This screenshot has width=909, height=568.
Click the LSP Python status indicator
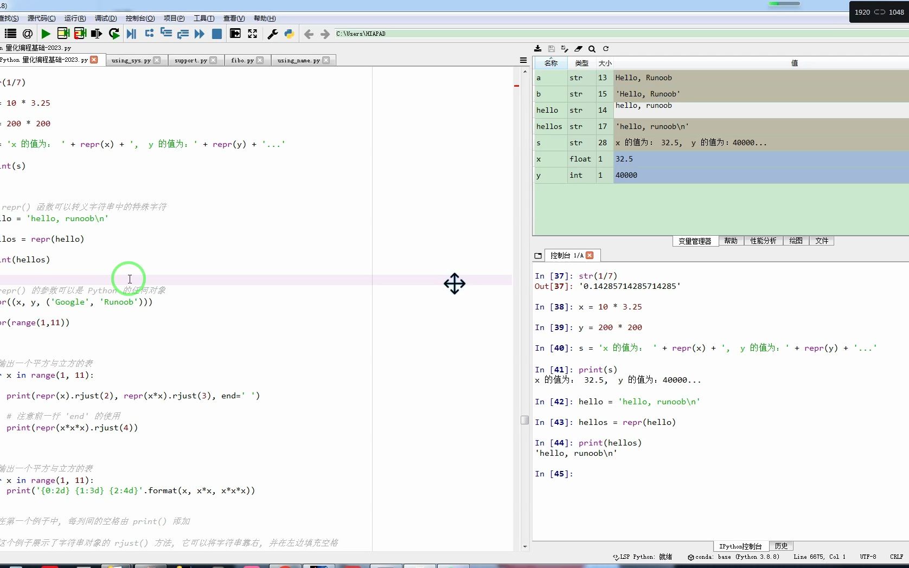click(x=642, y=557)
